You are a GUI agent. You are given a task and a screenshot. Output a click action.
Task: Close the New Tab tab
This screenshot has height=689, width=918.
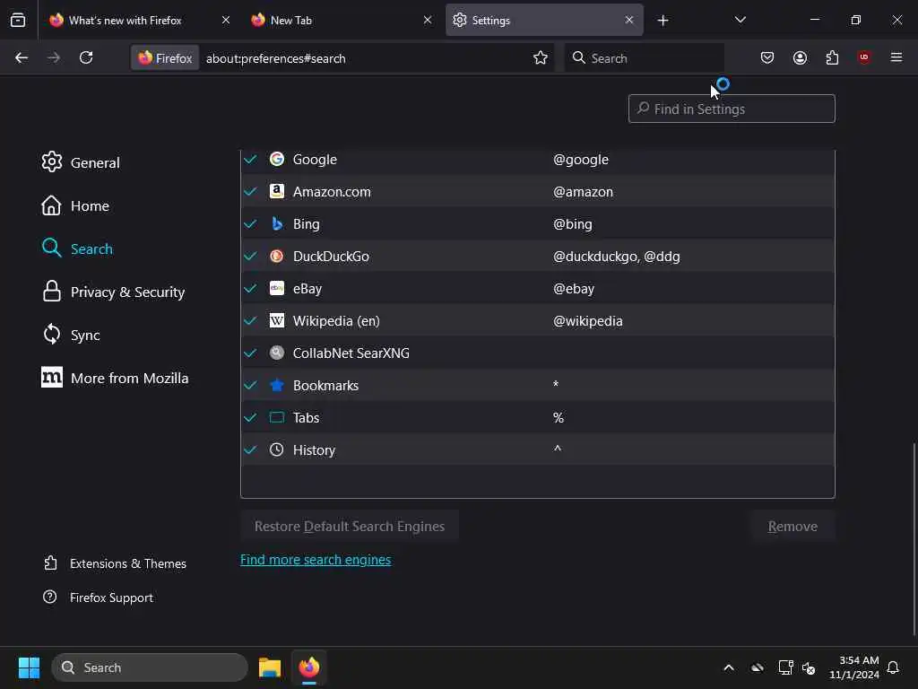click(x=428, y=21)
